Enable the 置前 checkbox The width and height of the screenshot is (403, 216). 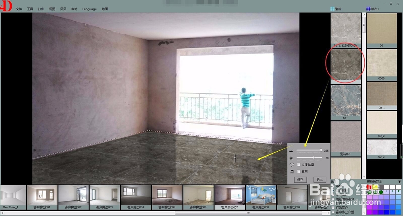pos(299,171)
